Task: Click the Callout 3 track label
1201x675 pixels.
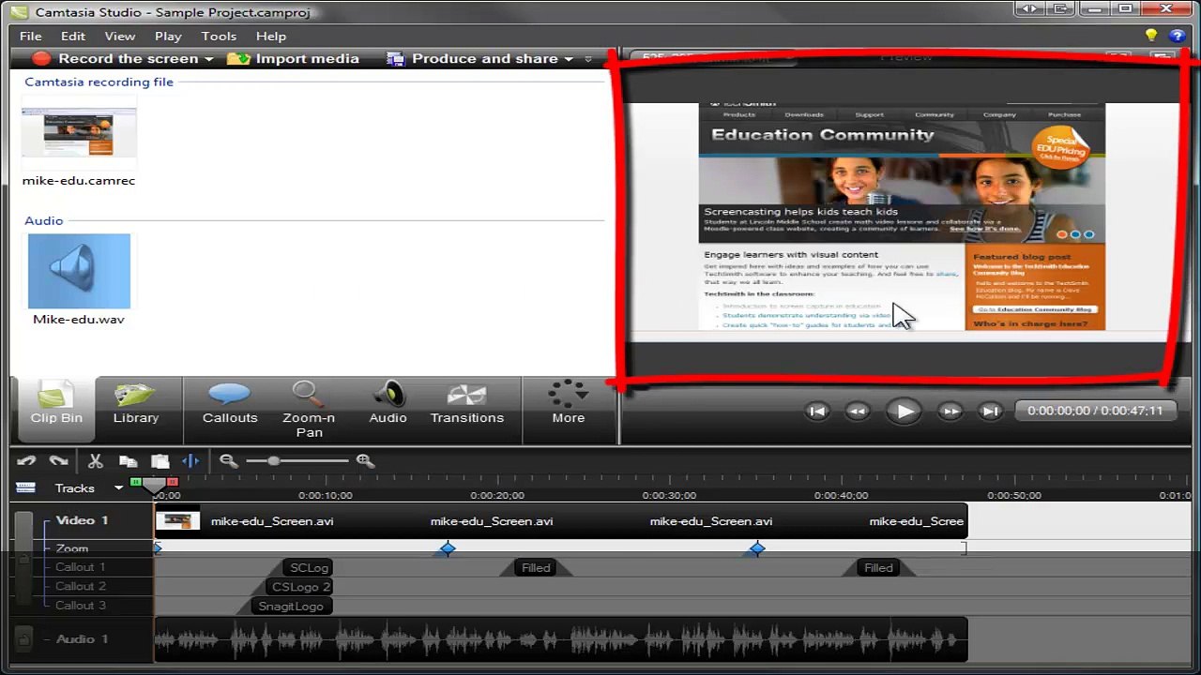Action: point(80,605)
